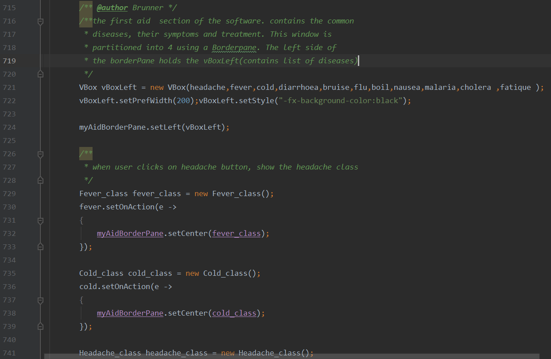
Task: Click the fold end marker at line 728
Action: click(40, 180)
